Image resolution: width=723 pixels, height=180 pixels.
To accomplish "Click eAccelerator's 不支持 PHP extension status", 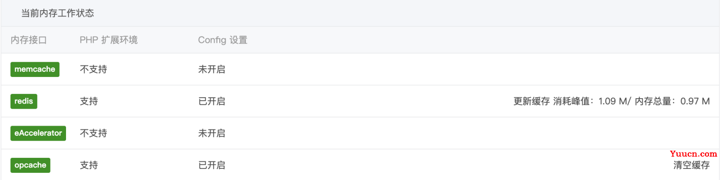I will 94,133.
